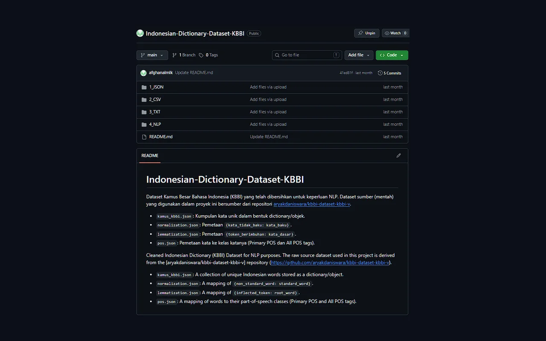Click the Watch button

[x=395, y=33]
